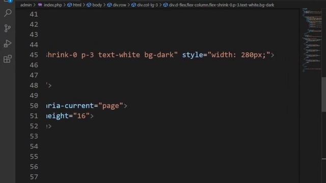Click line number 50 in gutter
The width and height of the screenshot is (326, 183).
click(34, 106)
